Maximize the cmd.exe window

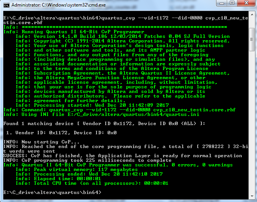[232, 3]
